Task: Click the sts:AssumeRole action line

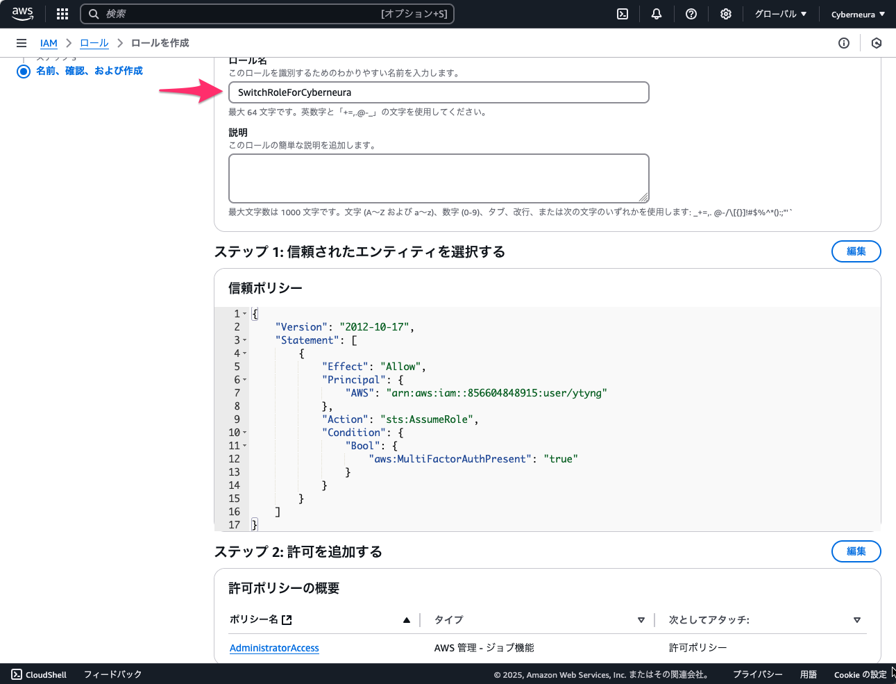Action: tap(400, 419)
